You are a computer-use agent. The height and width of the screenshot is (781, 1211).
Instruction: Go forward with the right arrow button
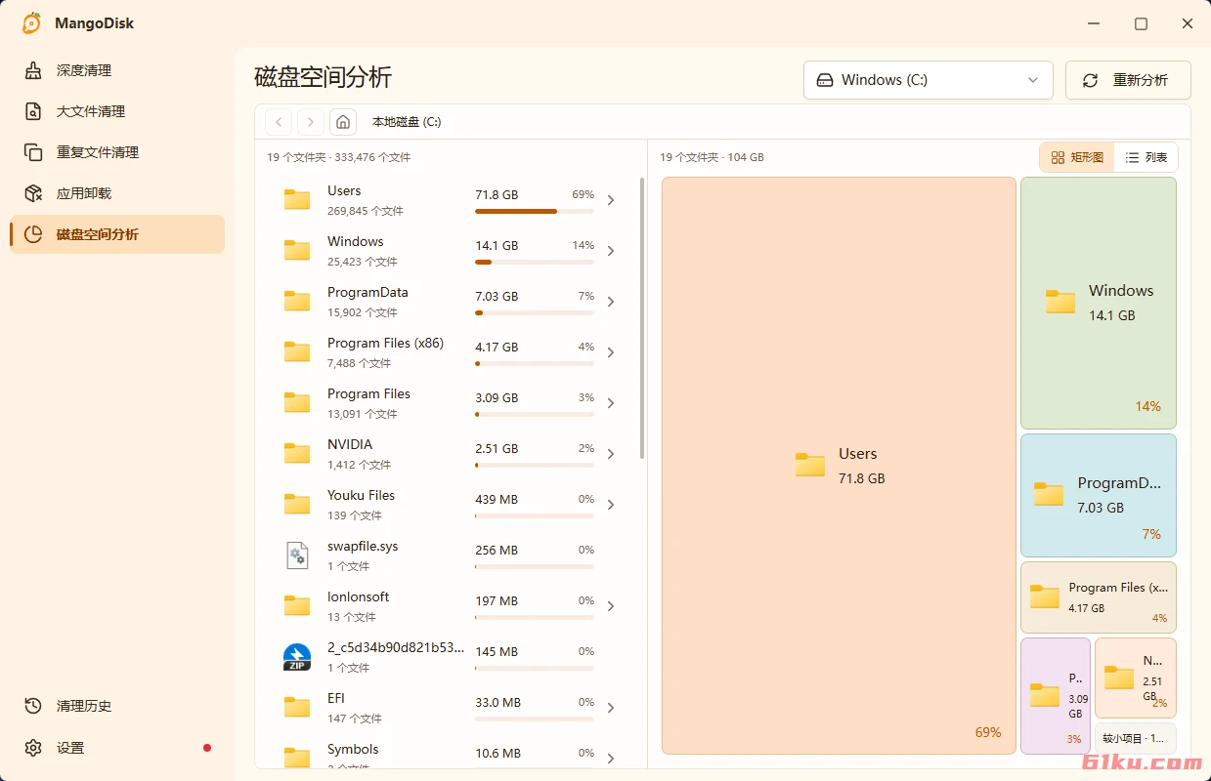311,122
